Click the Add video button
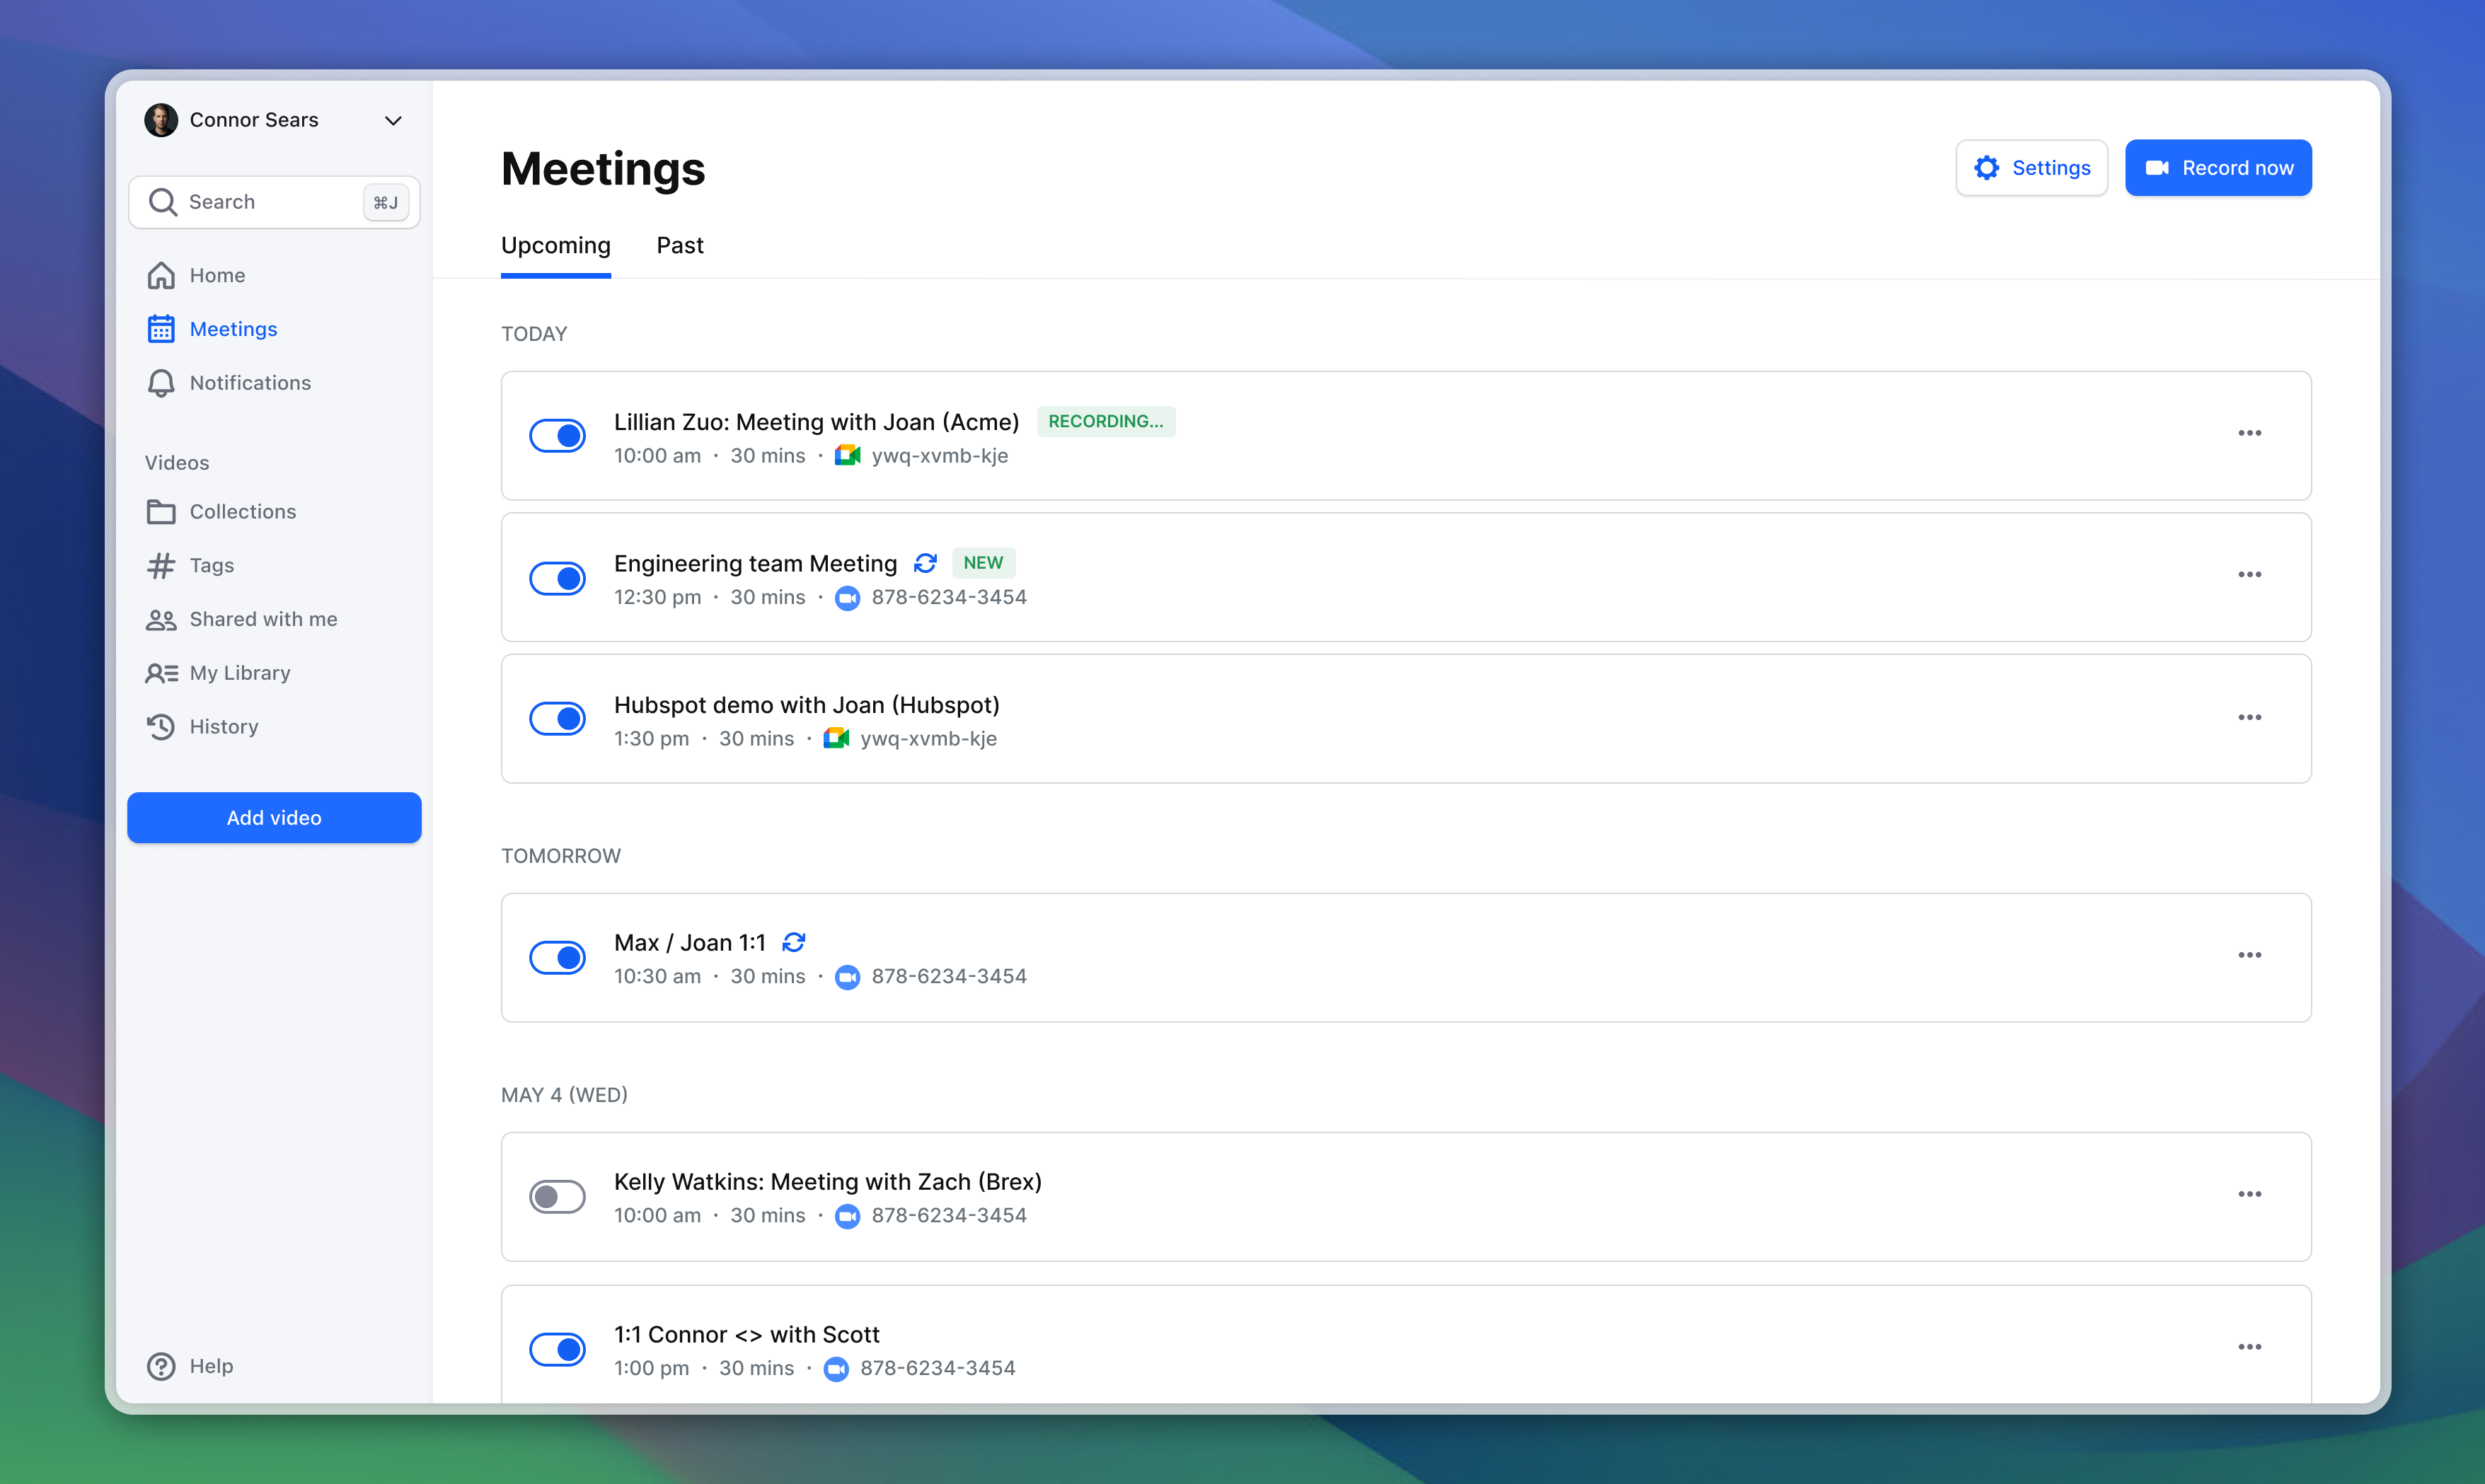This screenshot has width=2485, height=1484. point(274,818)
